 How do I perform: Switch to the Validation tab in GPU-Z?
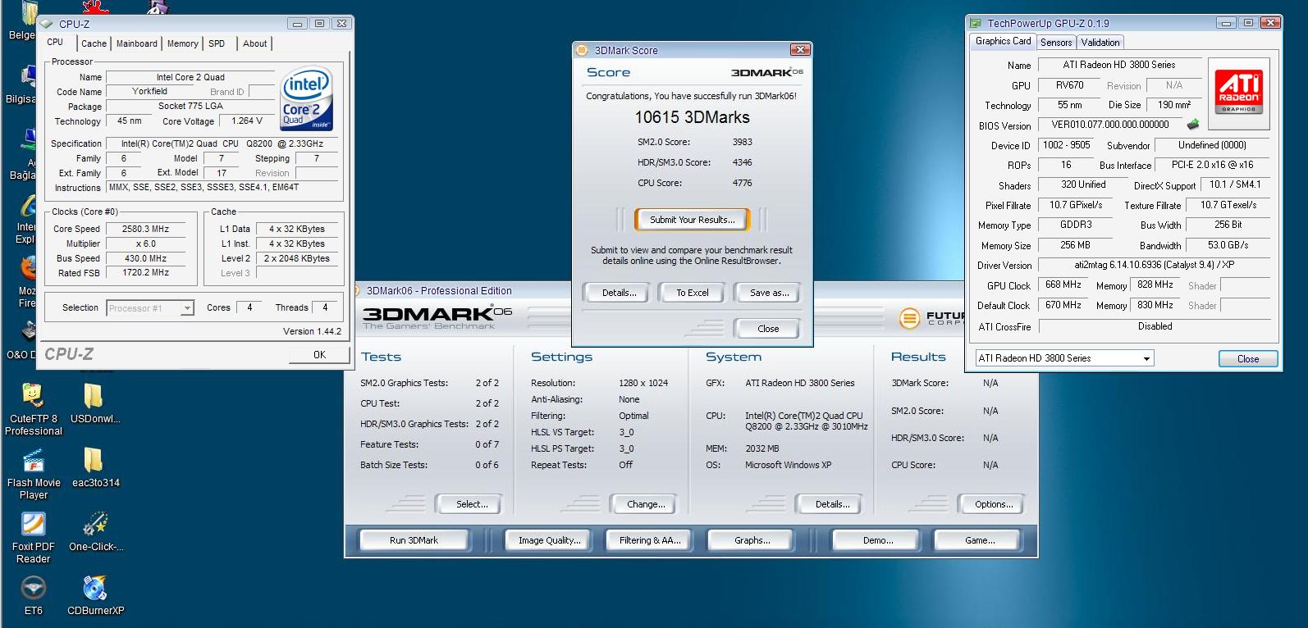(1100, 43)
